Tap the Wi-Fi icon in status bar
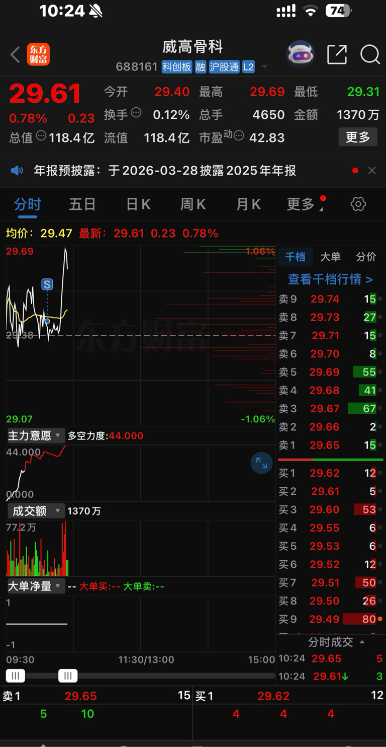 [x=311, y=11]
